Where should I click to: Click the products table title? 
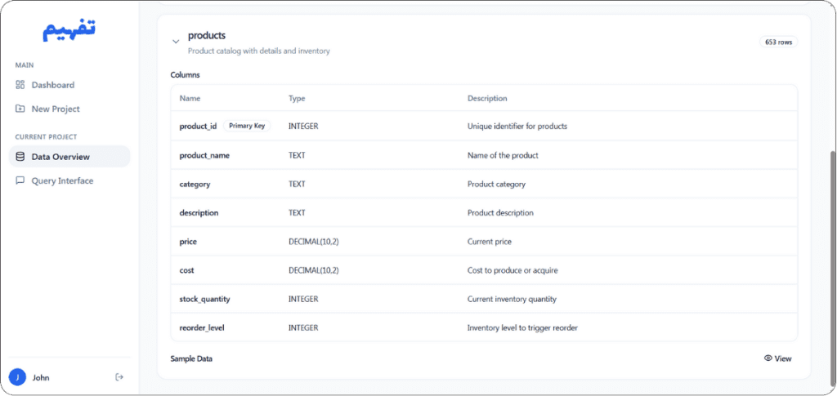coord(207,35)
